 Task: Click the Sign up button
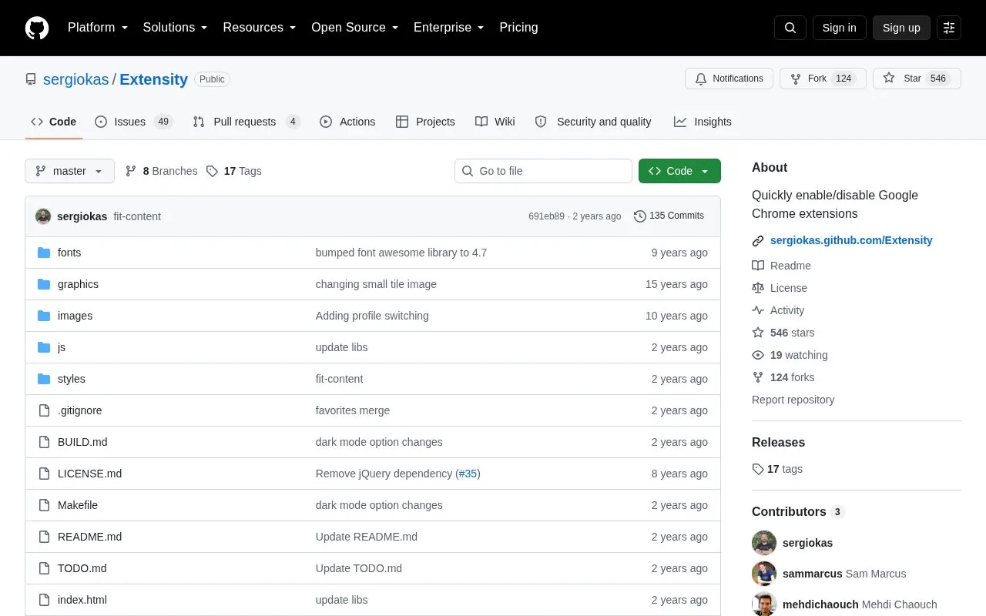[901, 28]
